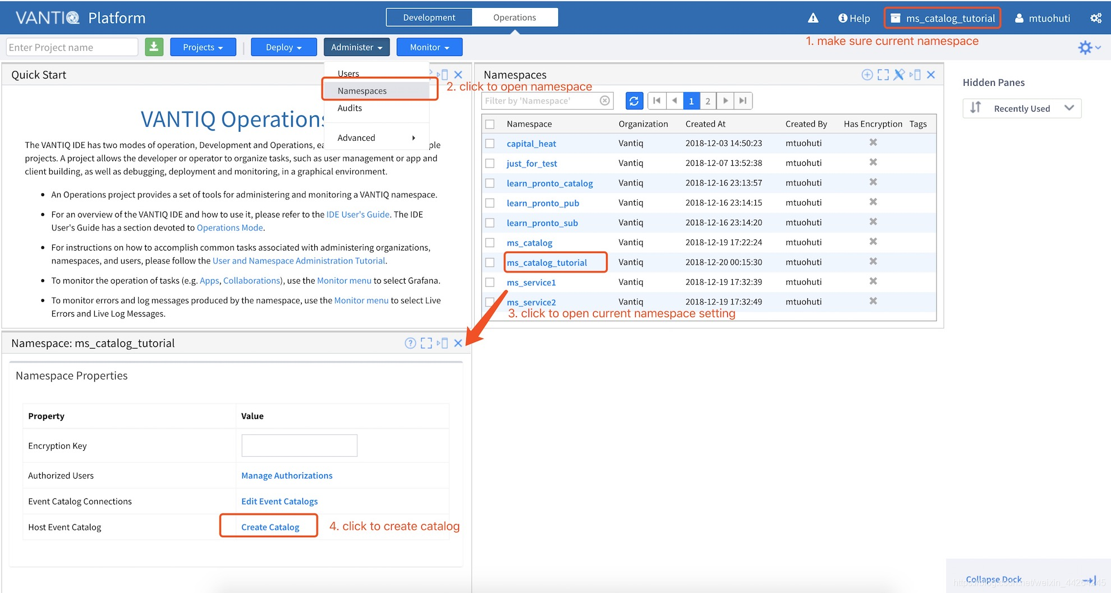Open the mtuohuti user profile
This screenshot has width=1111, height=593.
coord(1043,18)
